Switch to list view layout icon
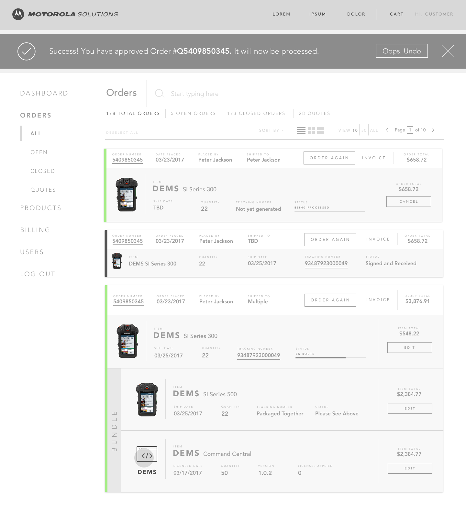This screenshot has width=466, height=507. (x=301, y=130)
